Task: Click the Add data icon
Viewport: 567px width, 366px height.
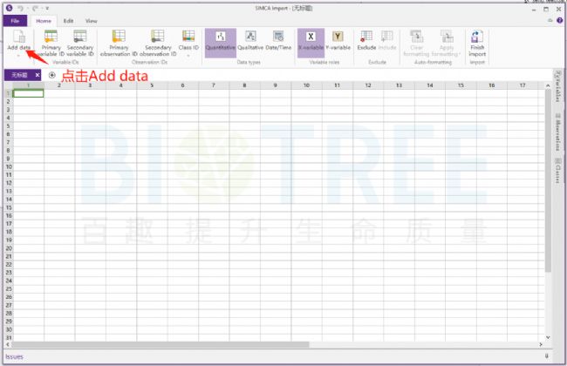Action: [x=18, y=37]
